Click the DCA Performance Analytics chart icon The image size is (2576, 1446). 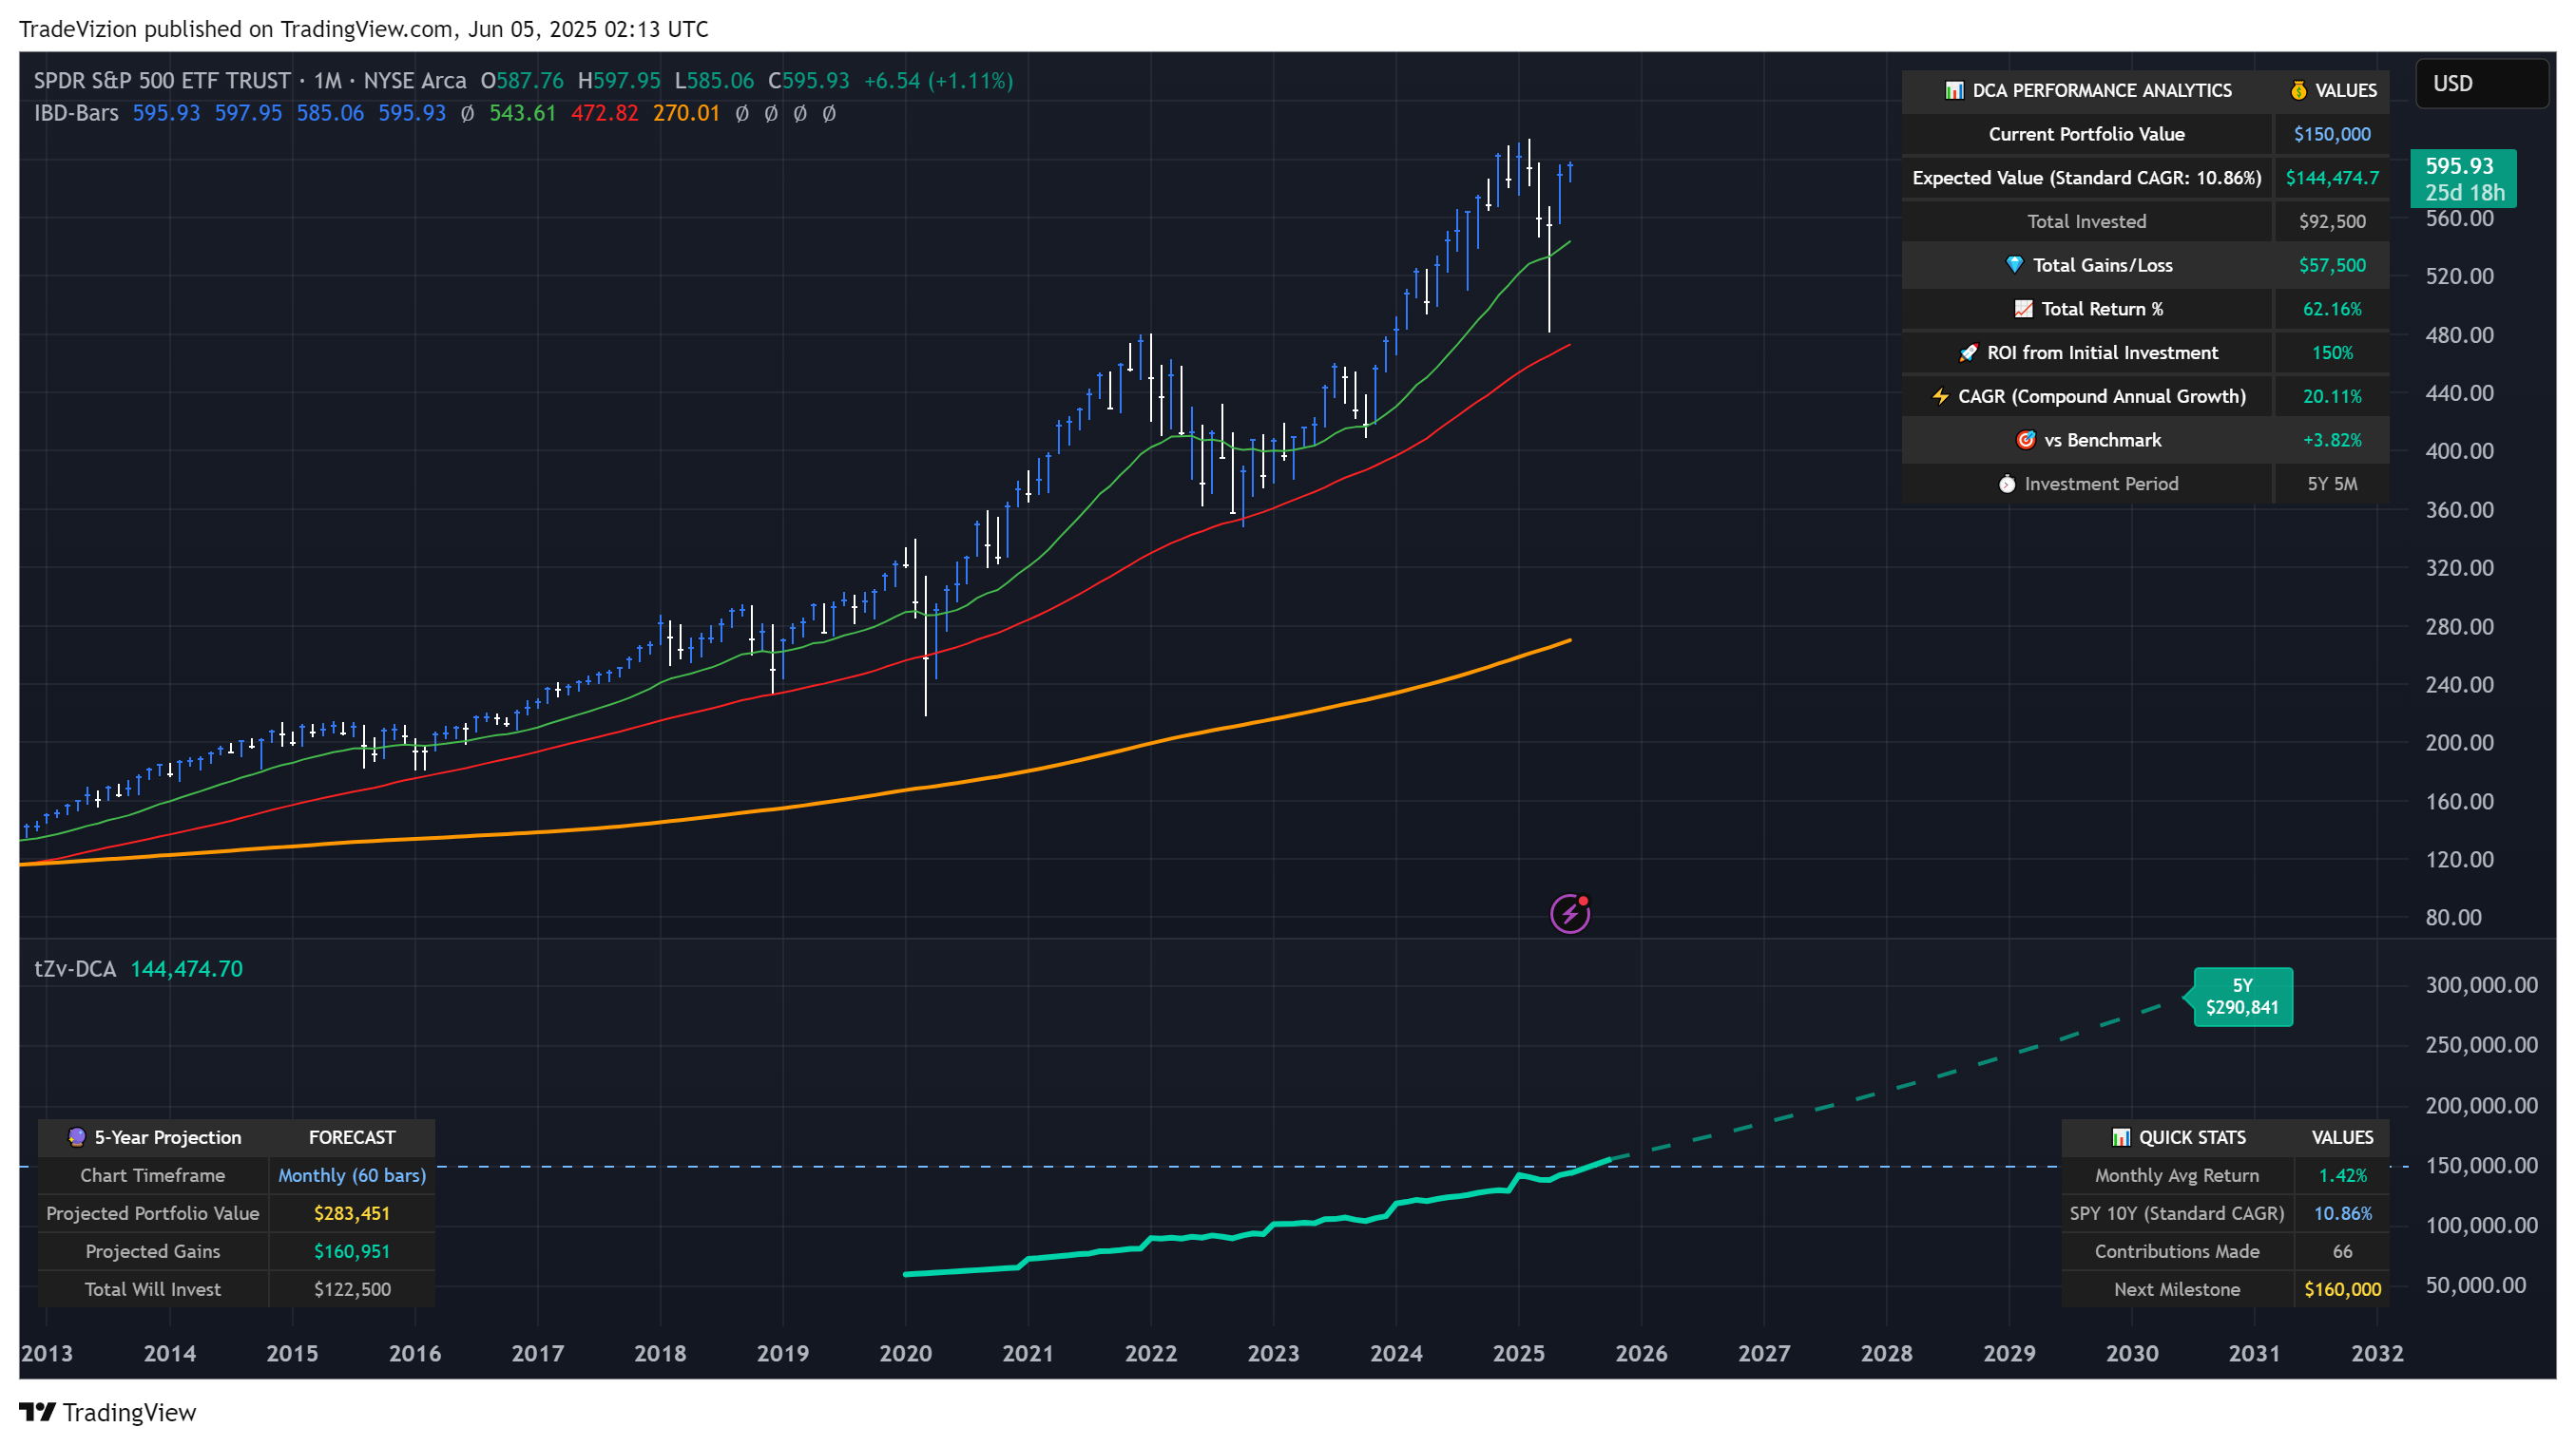[x=1953, y=90]
